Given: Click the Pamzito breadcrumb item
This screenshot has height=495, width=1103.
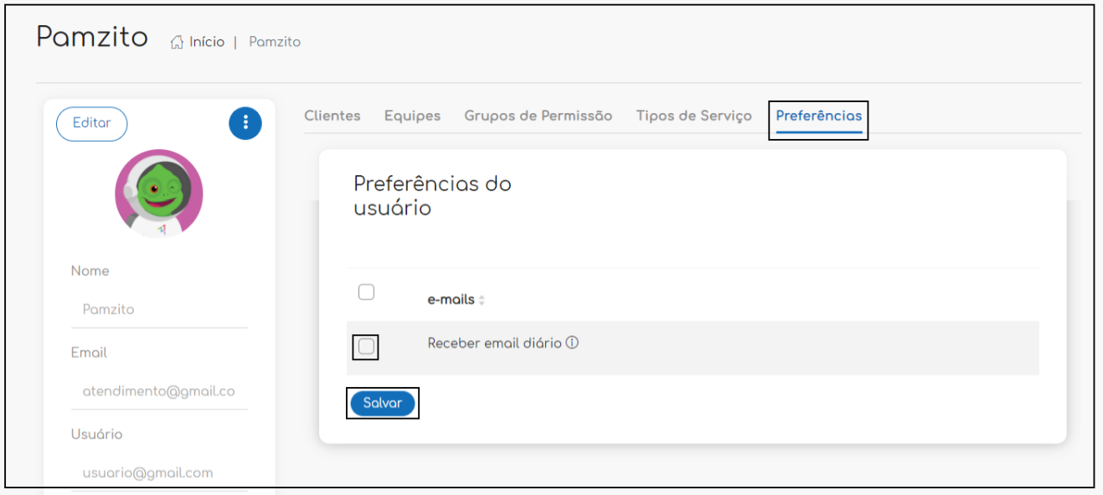Looking at the screenshot, I should pos(275,42).
